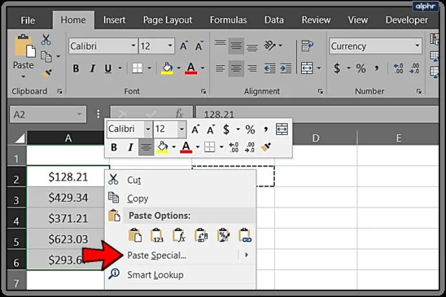Click the Cut scissors icon in ribbon
This screenshot has width=446, height=297.
tap(46, 40)
